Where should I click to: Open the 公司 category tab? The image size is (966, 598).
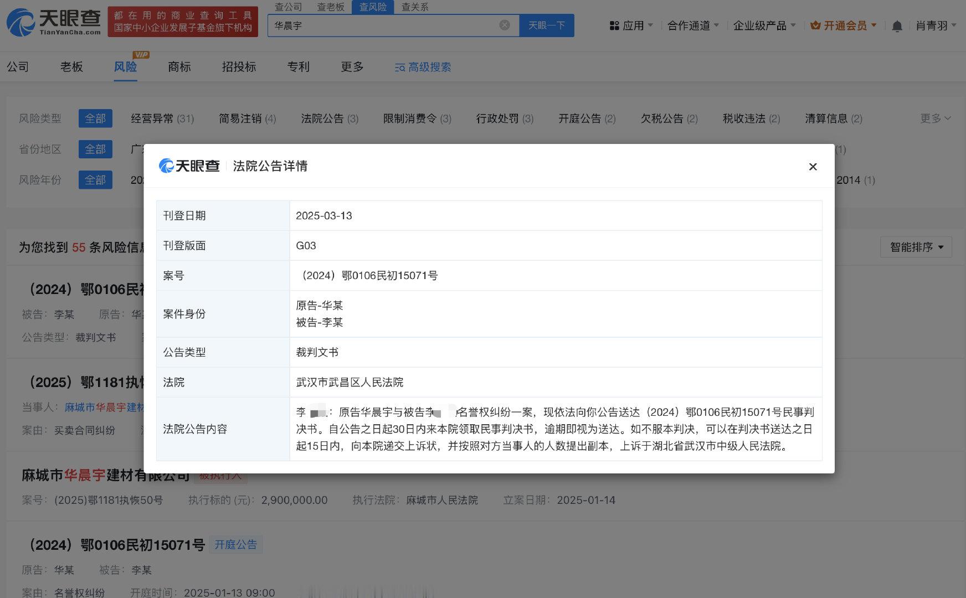18,67
